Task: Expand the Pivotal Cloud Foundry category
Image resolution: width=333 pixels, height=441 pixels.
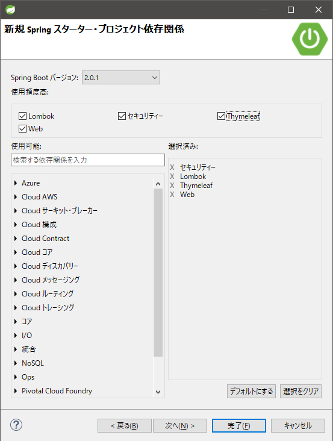Action: tap(16, 391)
